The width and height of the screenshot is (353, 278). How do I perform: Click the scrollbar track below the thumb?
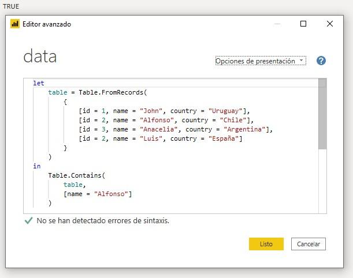pyautogui.click(x=322, y=181)
